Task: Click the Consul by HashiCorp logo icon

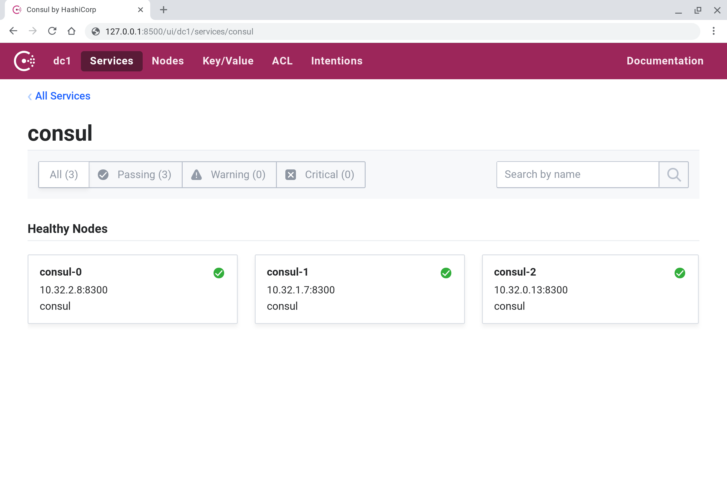Action: (25, 60)
